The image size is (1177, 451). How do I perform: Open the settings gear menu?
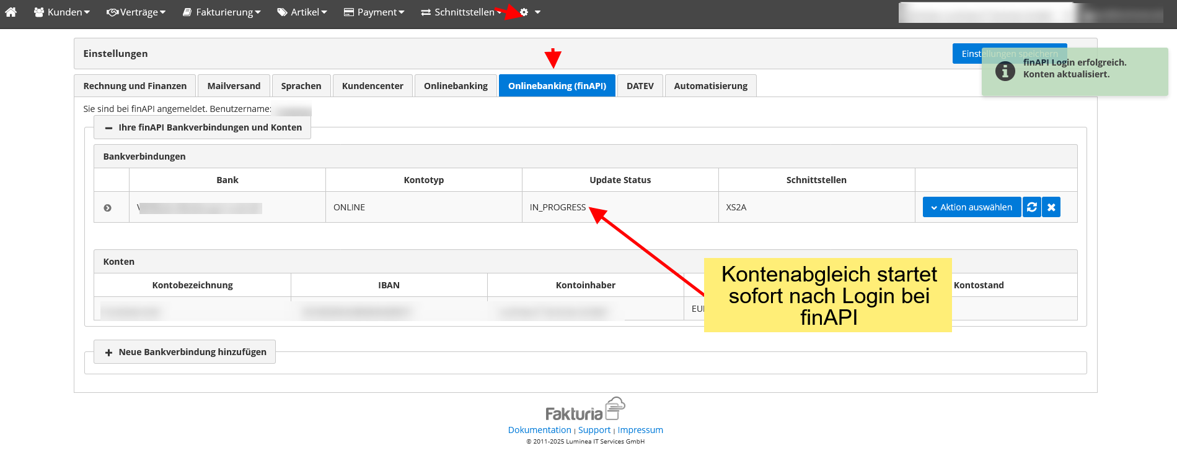[529, 12]
